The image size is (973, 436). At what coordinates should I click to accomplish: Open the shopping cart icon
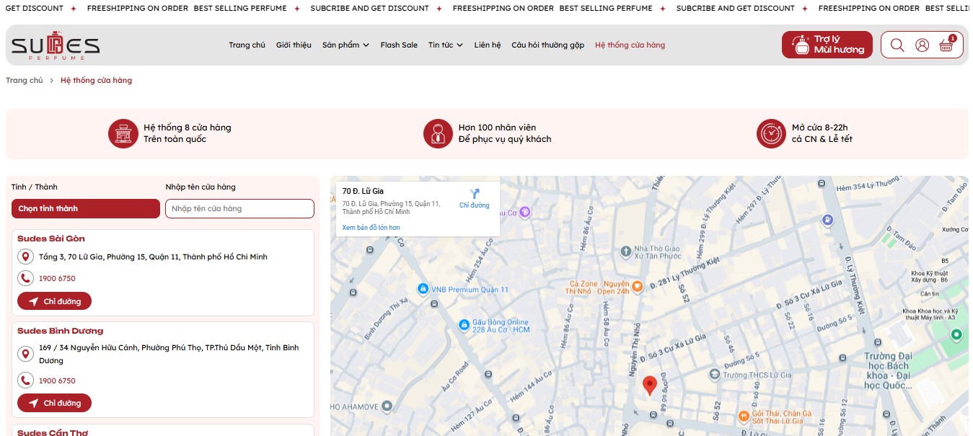pos(946,45)
